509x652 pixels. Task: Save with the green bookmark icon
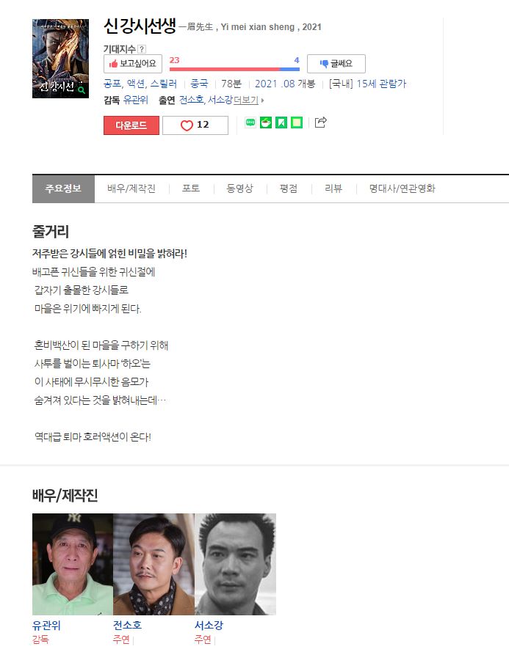click(281, 122)
